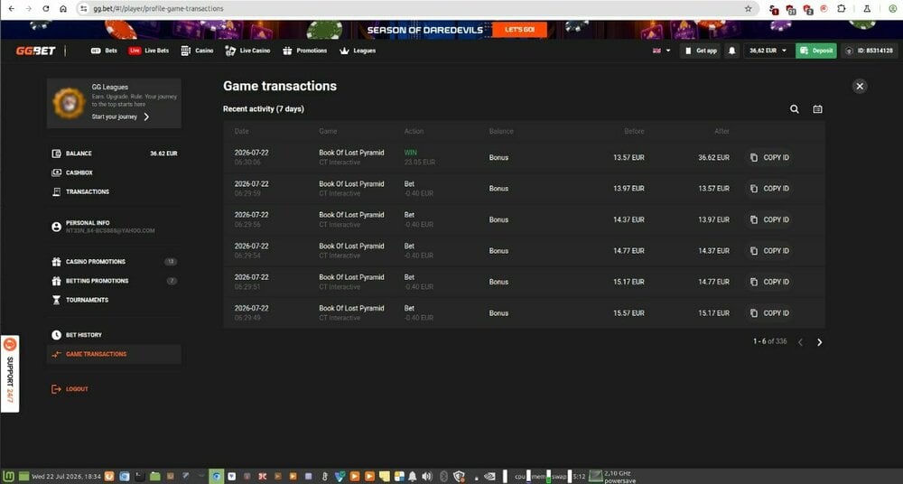Copy ID of the 23.05 EUR win
This screenshot has width=903, height=484.
coord(769,157)
